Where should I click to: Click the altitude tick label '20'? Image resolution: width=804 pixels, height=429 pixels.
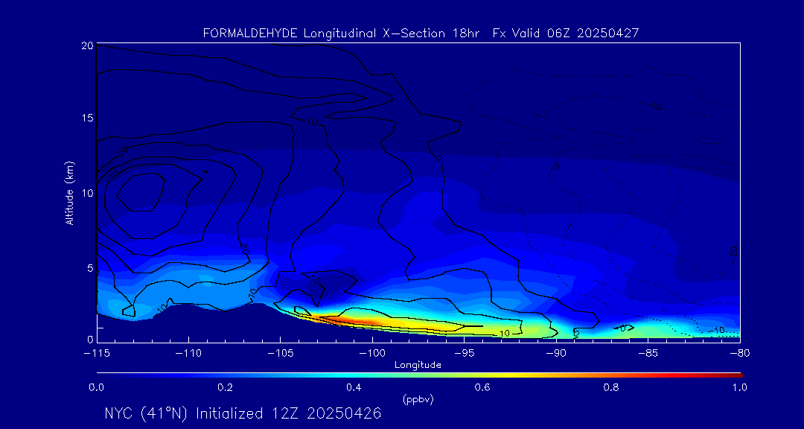(x=87, y=45)
